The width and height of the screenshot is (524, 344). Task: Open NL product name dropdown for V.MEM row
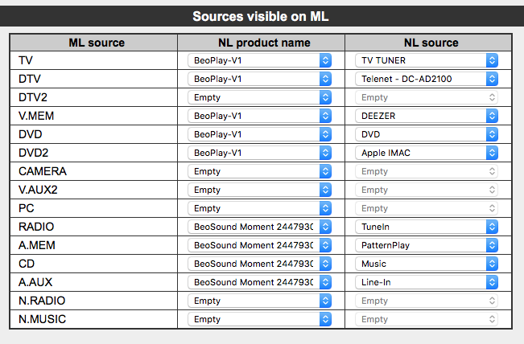[259, 116]
